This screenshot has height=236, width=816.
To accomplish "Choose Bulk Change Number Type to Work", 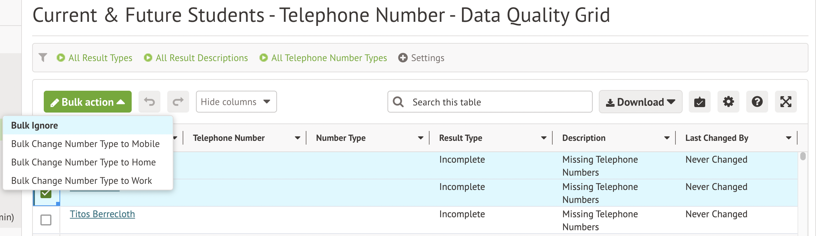I will 81,181.
